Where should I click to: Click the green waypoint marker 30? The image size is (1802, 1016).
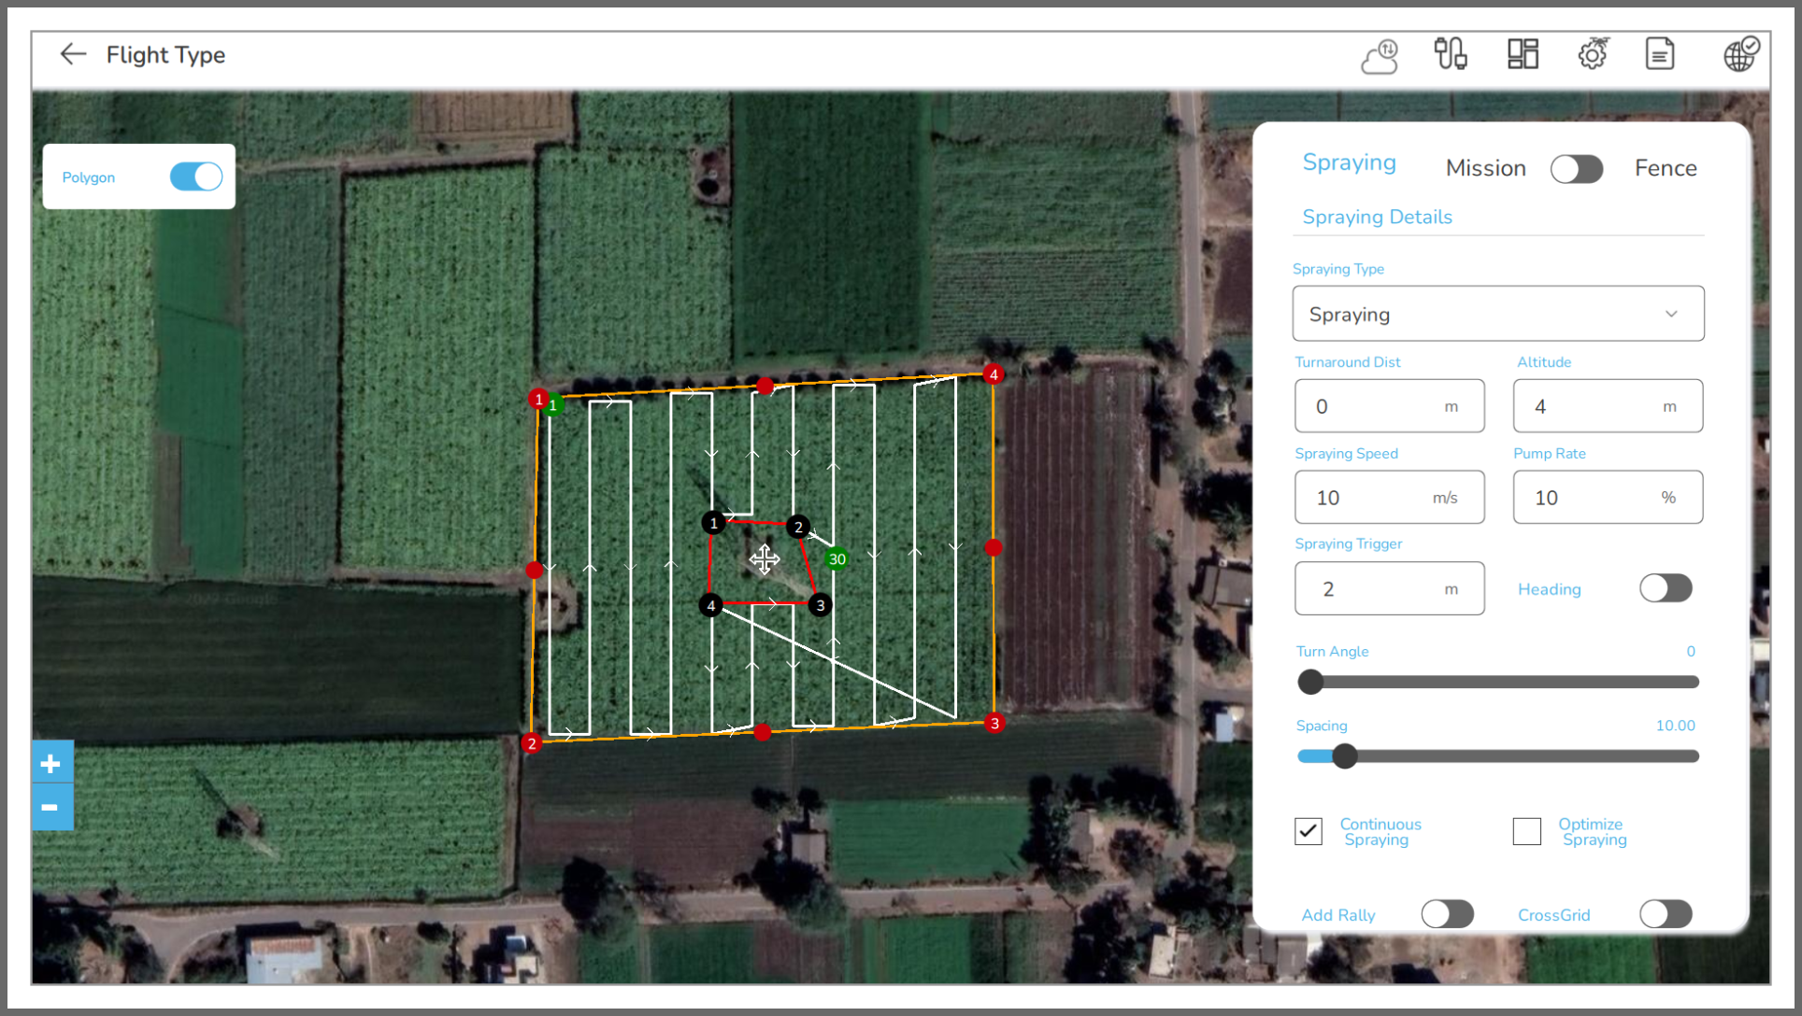[837, 559]
